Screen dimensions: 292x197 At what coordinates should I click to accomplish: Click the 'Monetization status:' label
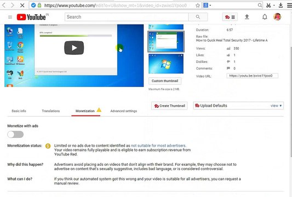tap(25, 146)
